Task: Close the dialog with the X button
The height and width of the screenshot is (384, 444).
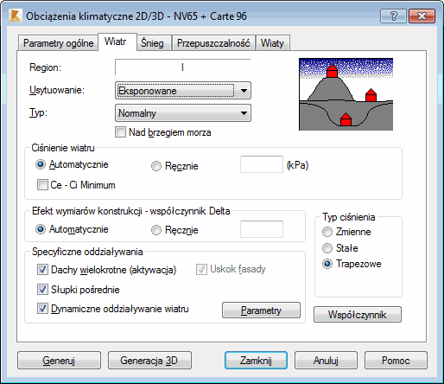Action: [x=422, y=16]
